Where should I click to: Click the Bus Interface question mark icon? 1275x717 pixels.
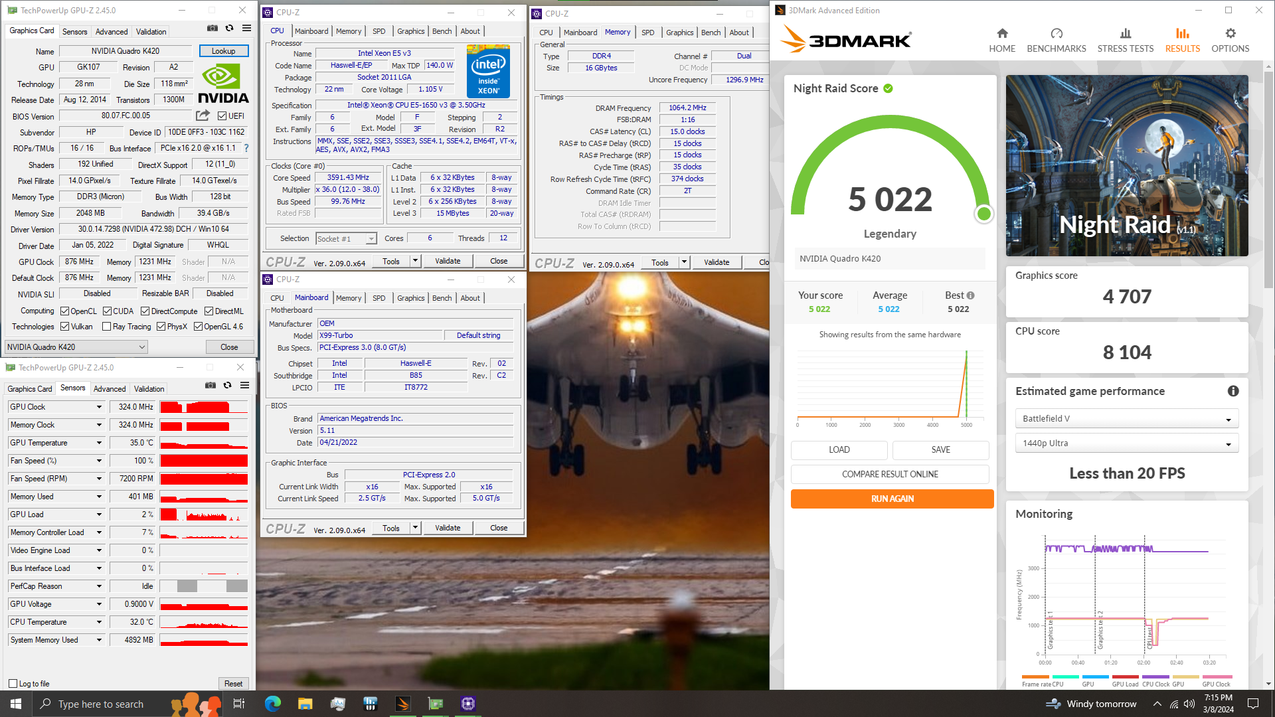(x=246, y=148)
